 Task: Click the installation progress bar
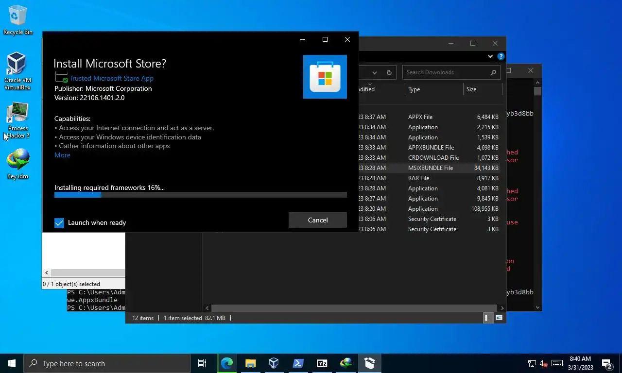point(201,195)
